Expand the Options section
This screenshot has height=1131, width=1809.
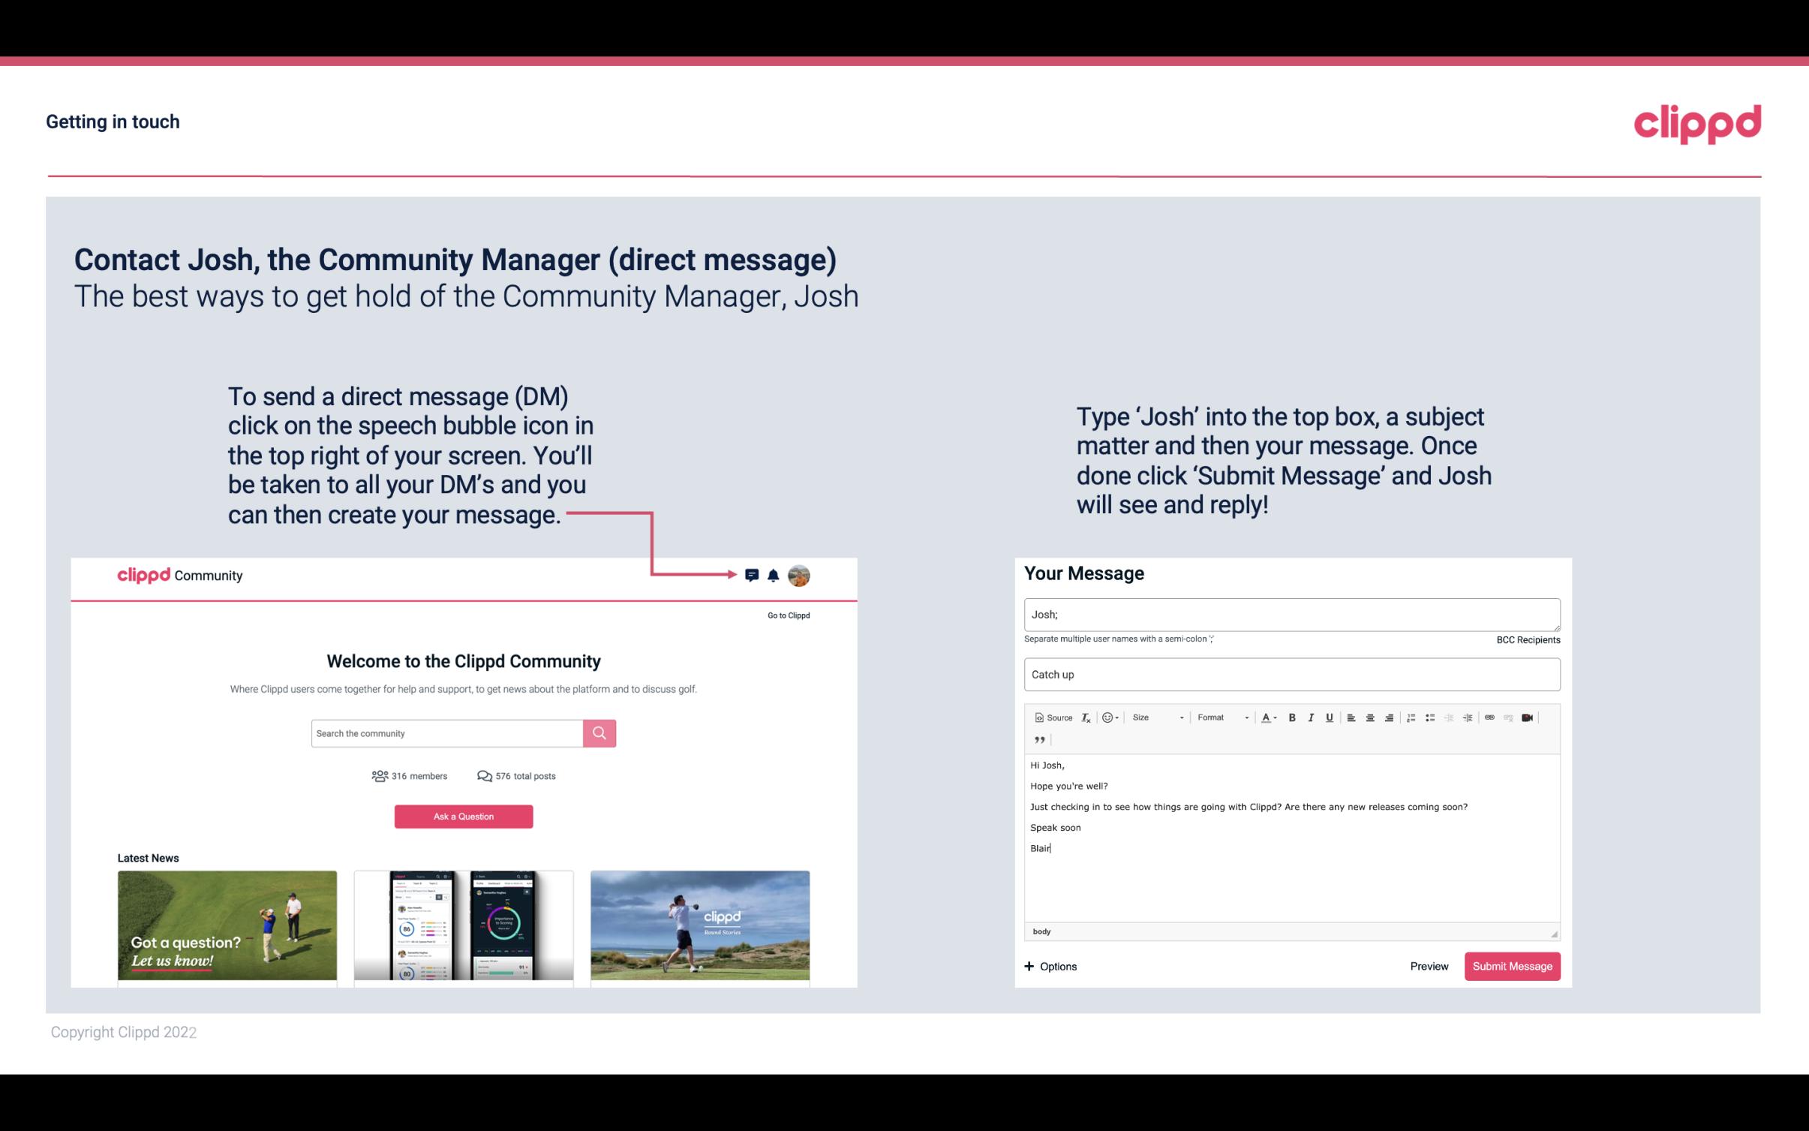point(1050,966)
